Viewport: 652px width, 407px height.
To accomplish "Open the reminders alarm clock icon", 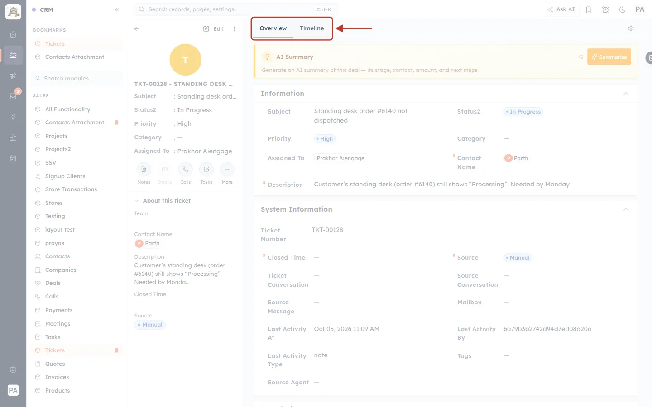I will (x=605, y=9).
